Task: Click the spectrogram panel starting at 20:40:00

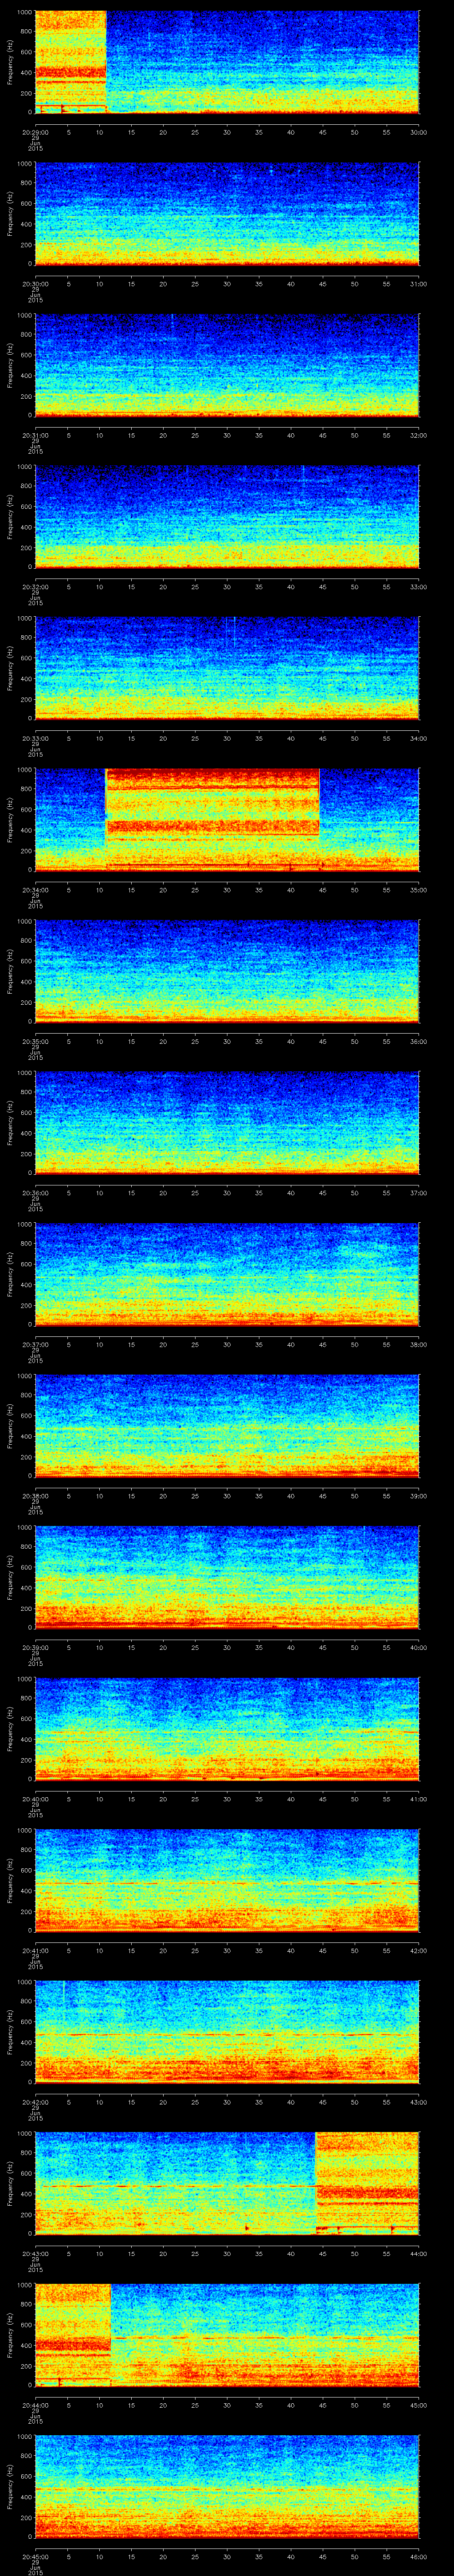Action: click(x=227, y=1729)
